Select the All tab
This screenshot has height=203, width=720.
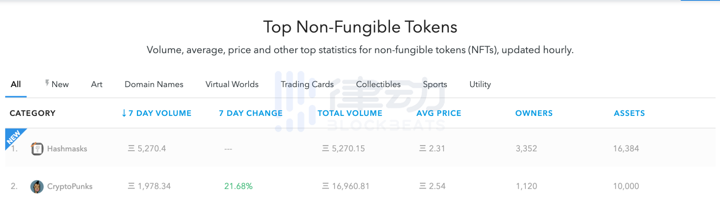(x=16, y=84)
